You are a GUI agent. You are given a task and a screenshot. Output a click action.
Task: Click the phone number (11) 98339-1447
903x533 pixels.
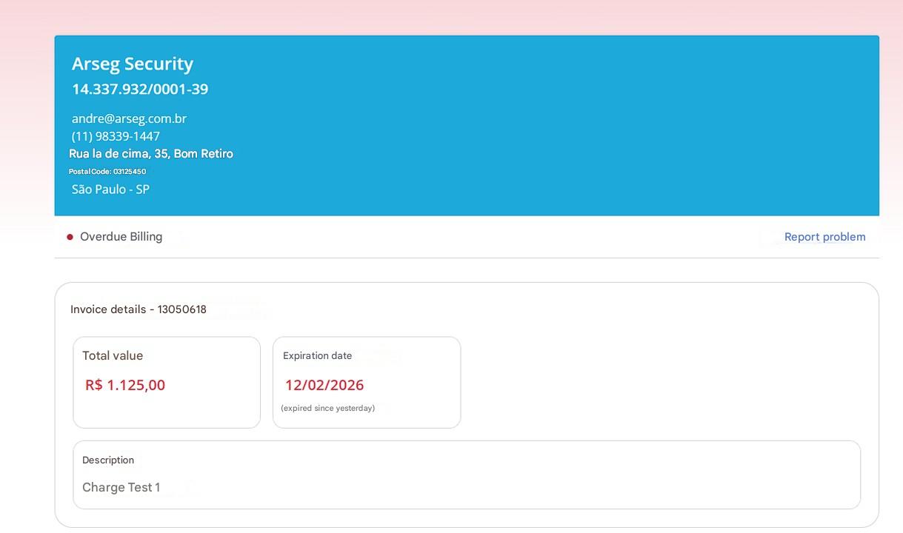pyautogui.click(x=116, y=136)
